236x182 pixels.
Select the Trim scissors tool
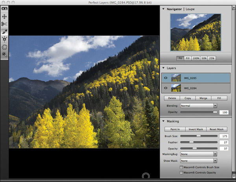(4, 24)
